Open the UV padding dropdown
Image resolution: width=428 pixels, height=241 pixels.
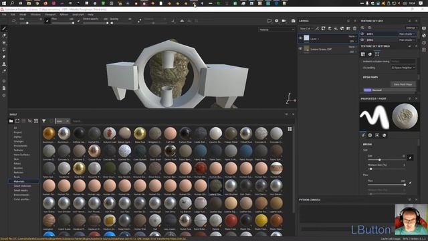point(403,68)
